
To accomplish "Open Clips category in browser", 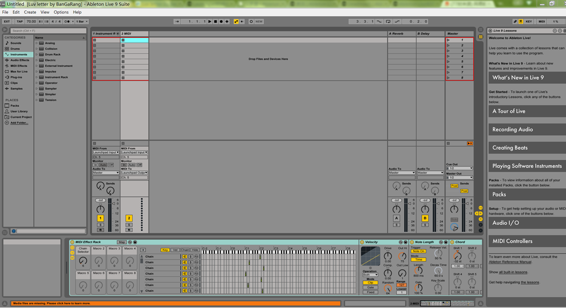I will (14, 83).
